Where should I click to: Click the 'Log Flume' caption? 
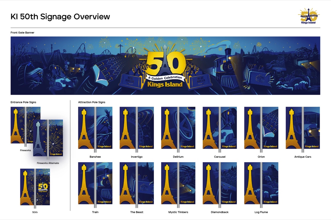coord(261,212)
